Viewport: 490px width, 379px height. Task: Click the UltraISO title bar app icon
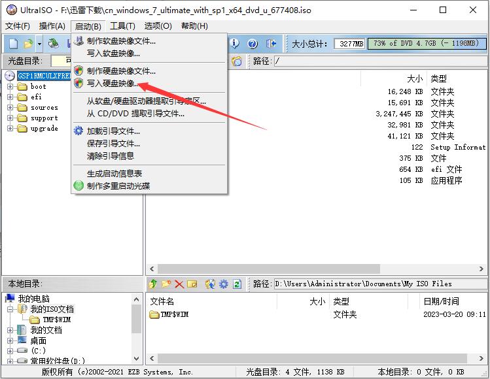pyautogui.click(x=12, y=10)
